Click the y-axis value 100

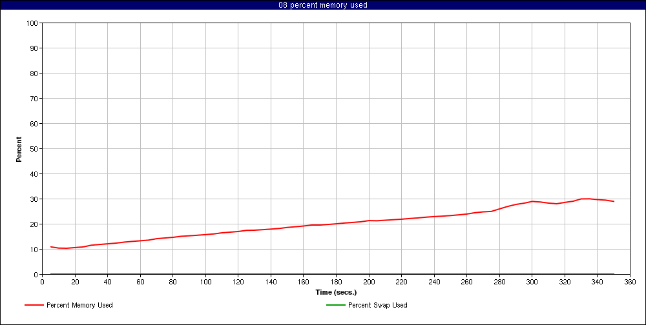[34, 23]
